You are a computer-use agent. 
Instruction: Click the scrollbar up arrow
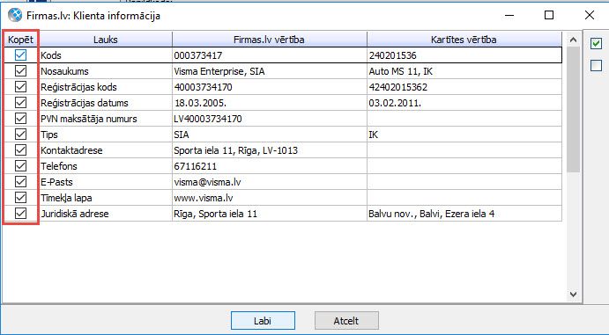pyautogui.click(x=573, y=40)
